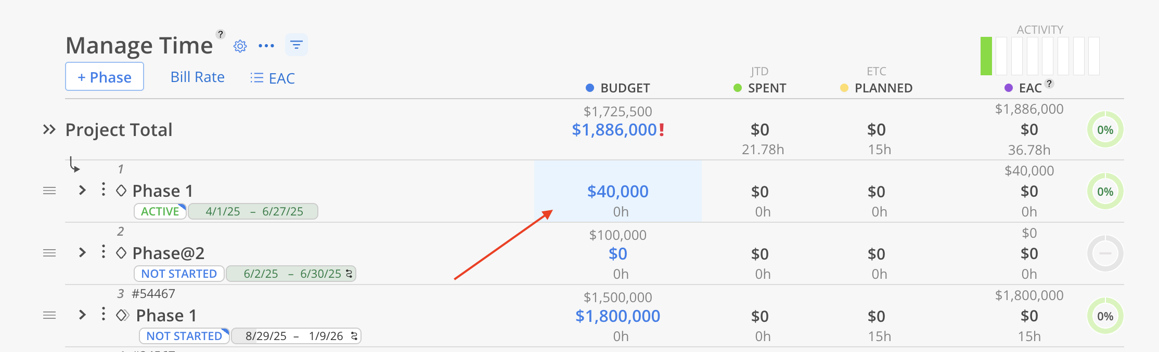Expand all rows via Project Total double chevron

pos(49,129)
